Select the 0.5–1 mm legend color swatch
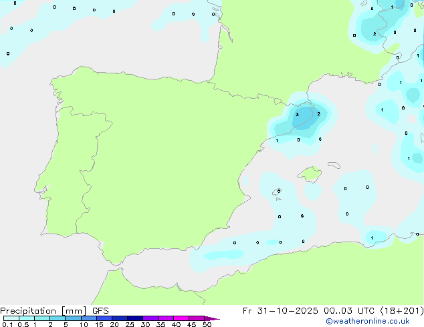Image resolution: width=424 pixels, height=327 pixels. (x=27, y=318)
